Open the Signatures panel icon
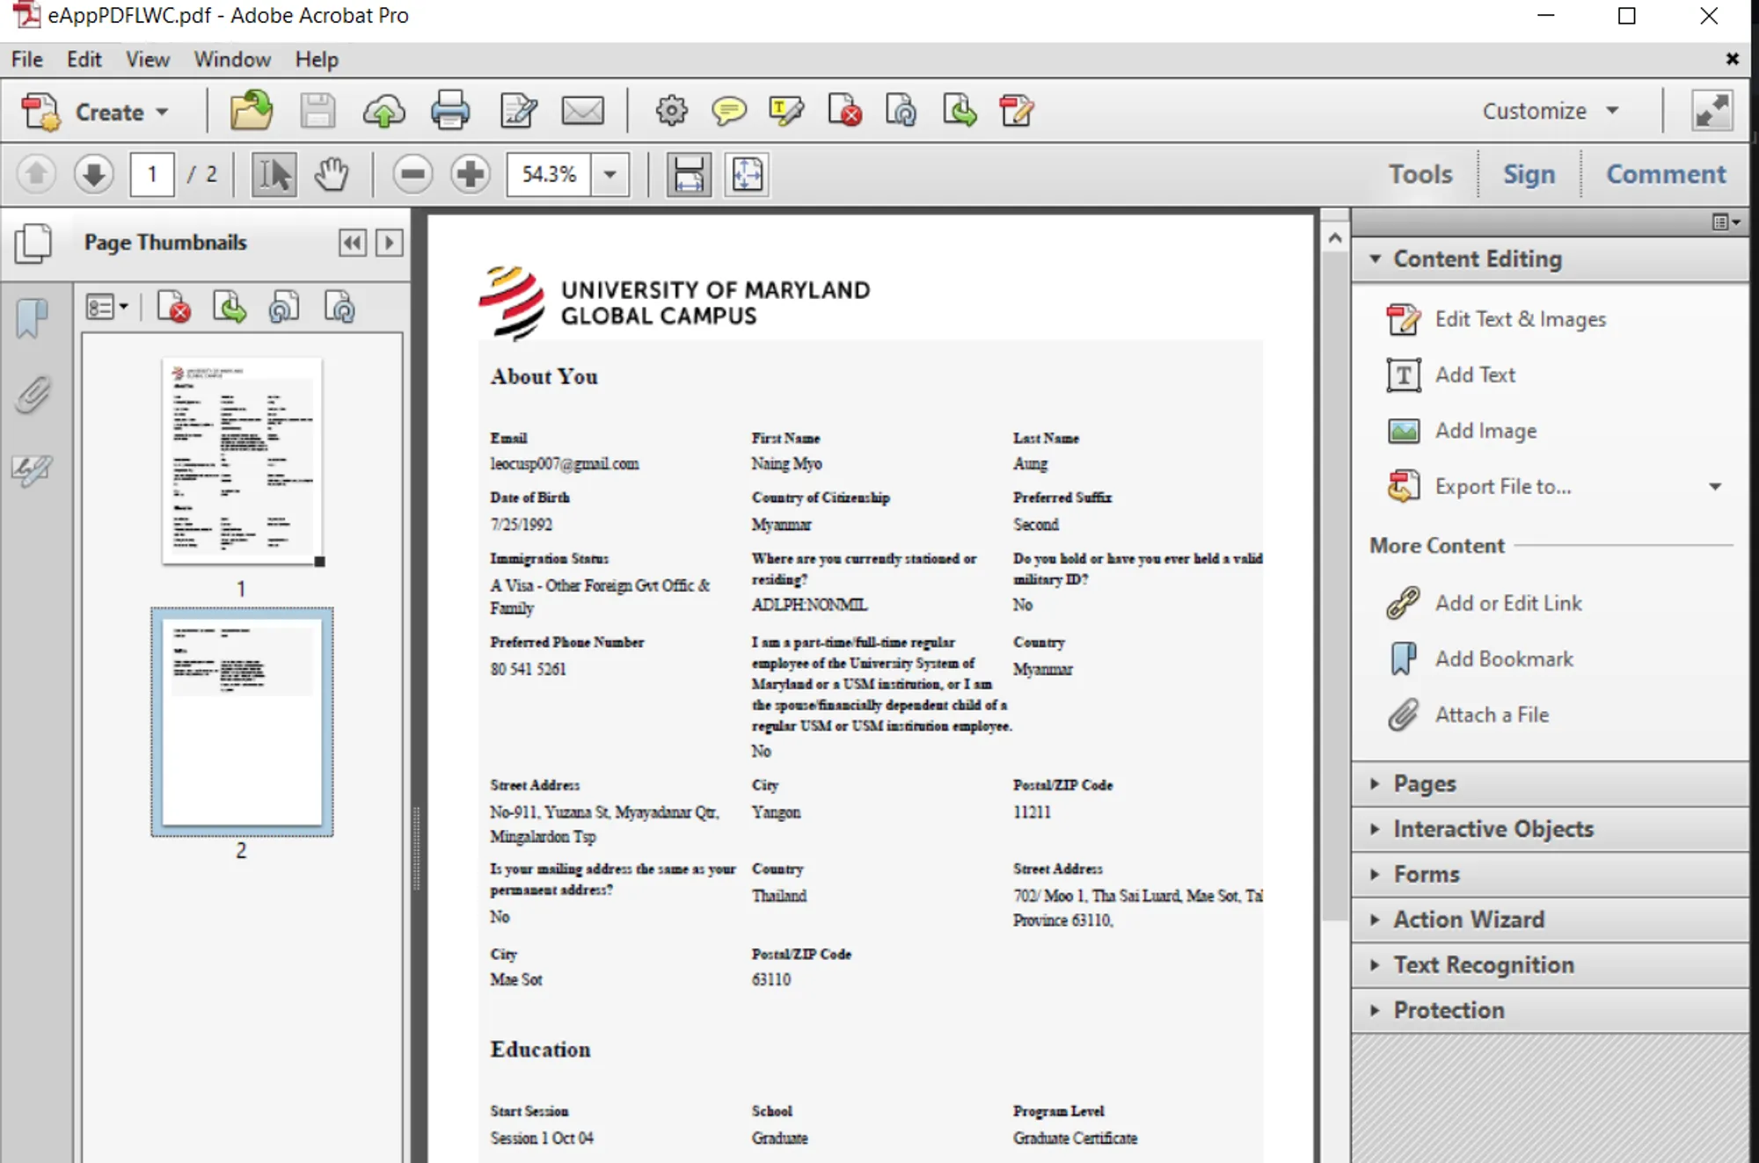 coord(32,470)
